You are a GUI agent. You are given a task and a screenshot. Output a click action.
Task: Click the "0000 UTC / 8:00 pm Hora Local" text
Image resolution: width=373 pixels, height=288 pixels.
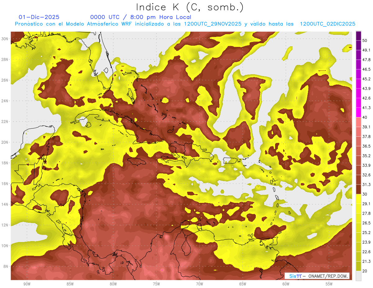(x=141, y=17)
